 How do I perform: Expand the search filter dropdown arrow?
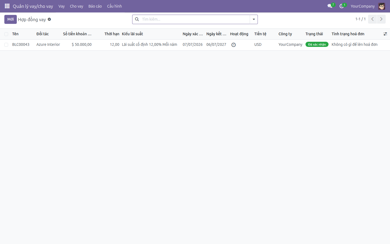click(x=254, y=19)
